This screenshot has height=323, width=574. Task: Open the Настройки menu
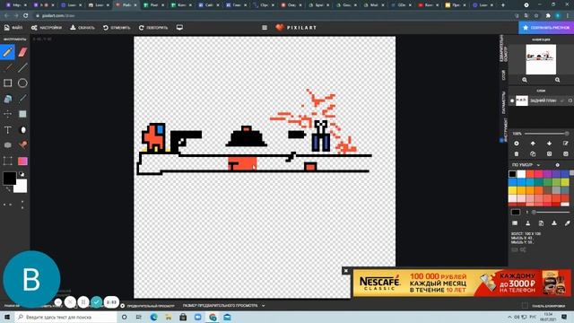(x=47, y=28)
